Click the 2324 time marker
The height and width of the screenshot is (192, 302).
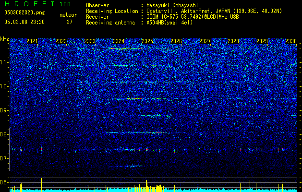tap(119, 41)
